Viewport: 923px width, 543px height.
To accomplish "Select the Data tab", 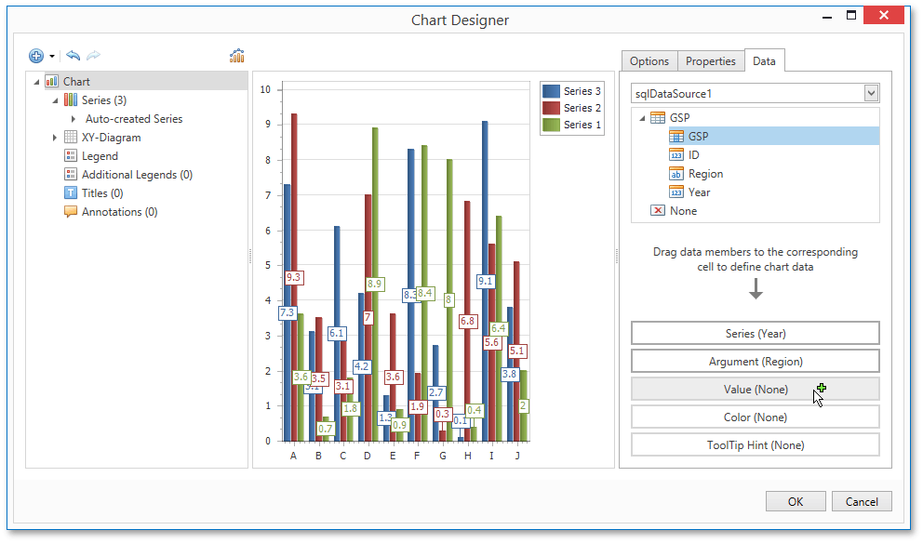I will coord(765,60).
